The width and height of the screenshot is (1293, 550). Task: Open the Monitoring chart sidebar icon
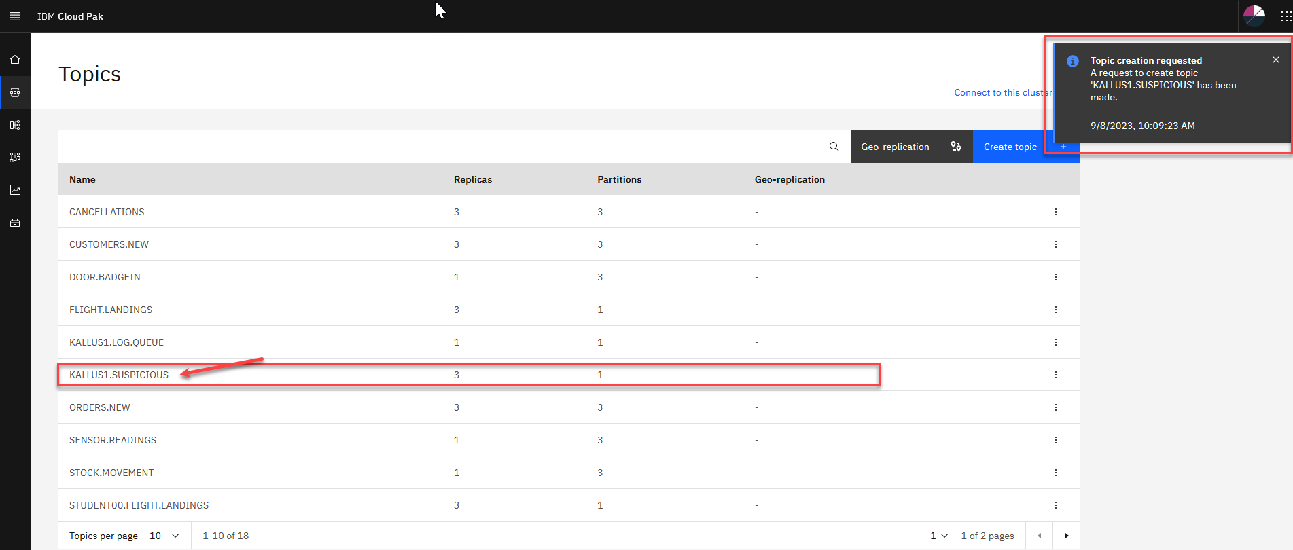[15, 190]
